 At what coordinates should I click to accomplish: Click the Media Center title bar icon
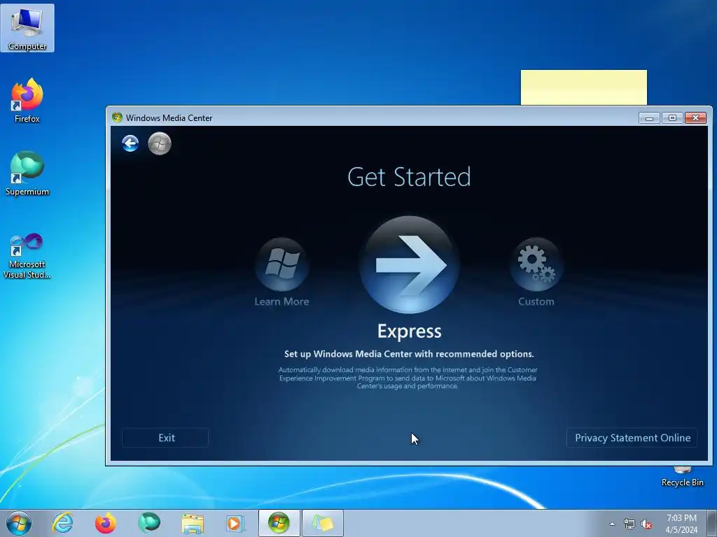[117, 117]
